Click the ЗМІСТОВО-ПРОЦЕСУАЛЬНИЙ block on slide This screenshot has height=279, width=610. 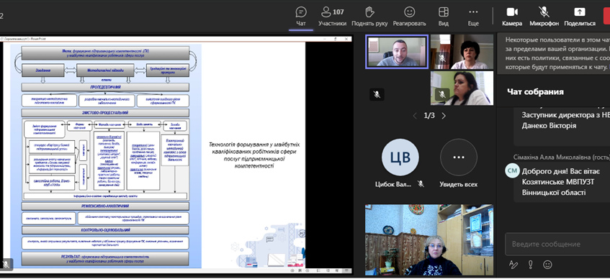(x=105, y=113)
